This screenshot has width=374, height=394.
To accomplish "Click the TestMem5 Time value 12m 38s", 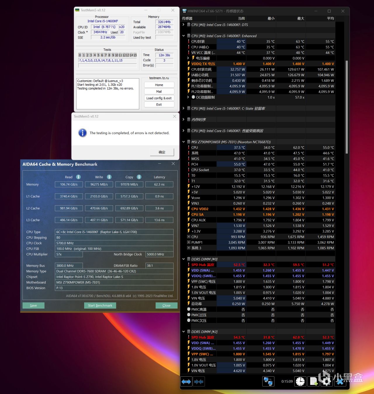I will [165, 55].
